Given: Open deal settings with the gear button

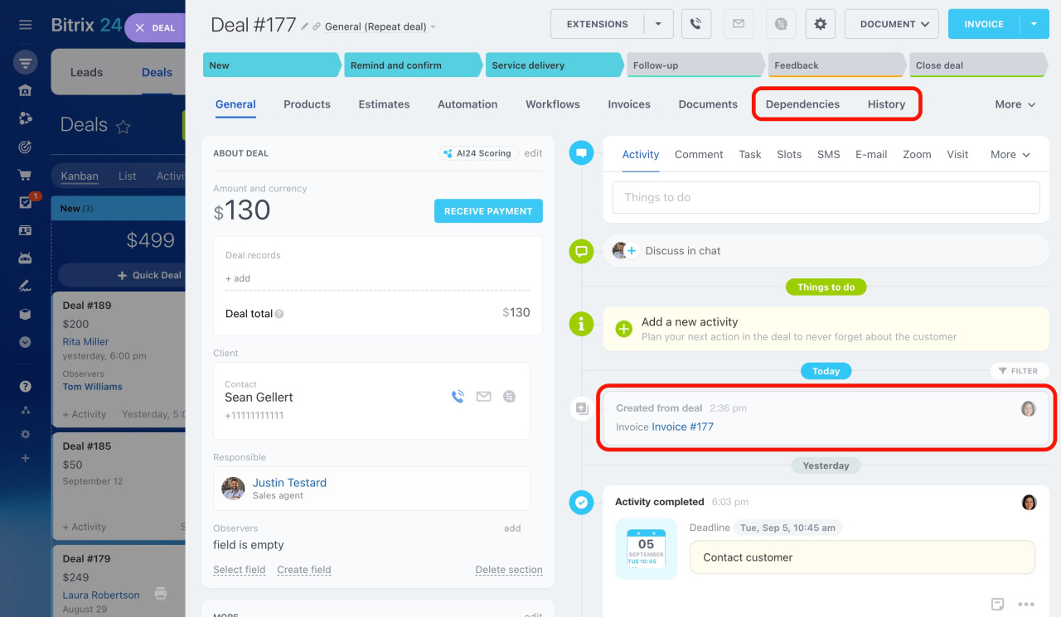Looking at the screenshot, I should 821,24.
